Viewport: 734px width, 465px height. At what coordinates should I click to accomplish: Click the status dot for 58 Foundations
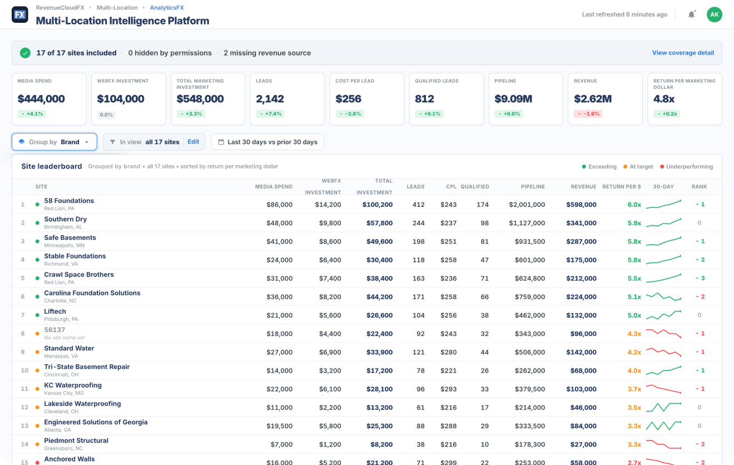(37, 204)
